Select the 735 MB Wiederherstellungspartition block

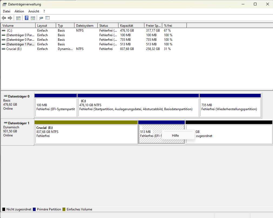230,105
